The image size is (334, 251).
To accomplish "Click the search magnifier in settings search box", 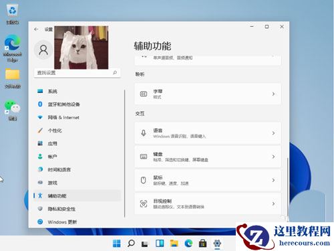I will coord(115,72).
